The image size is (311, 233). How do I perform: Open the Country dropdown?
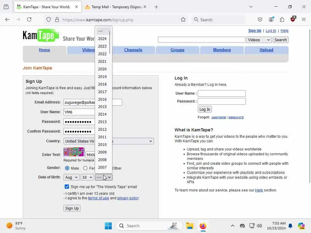(x=108, y=141)
